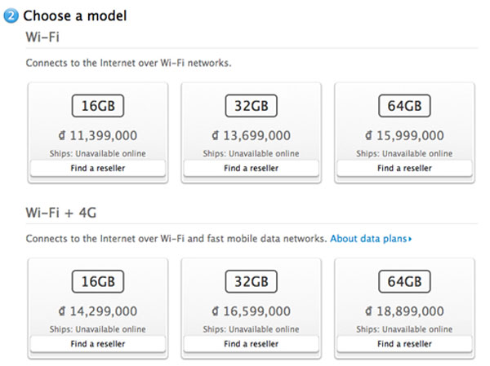Click the Choose a model heading
Screen dimensions: 490x366
(74, 15)
